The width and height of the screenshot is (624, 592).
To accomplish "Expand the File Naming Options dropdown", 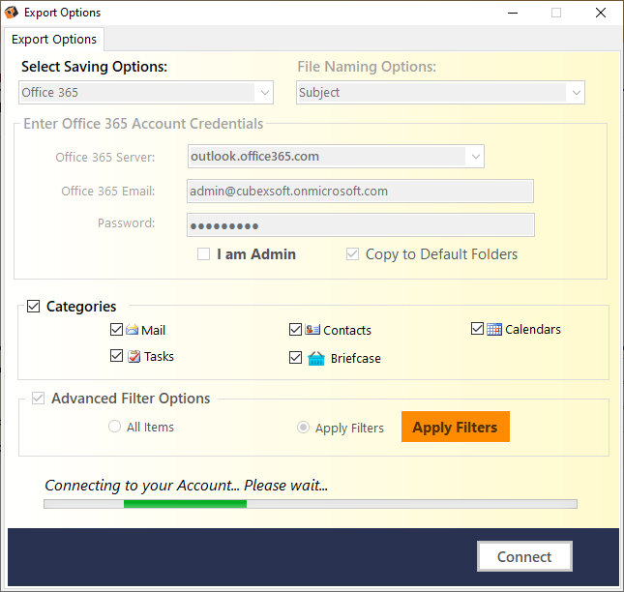I will (x=576, y=93).
